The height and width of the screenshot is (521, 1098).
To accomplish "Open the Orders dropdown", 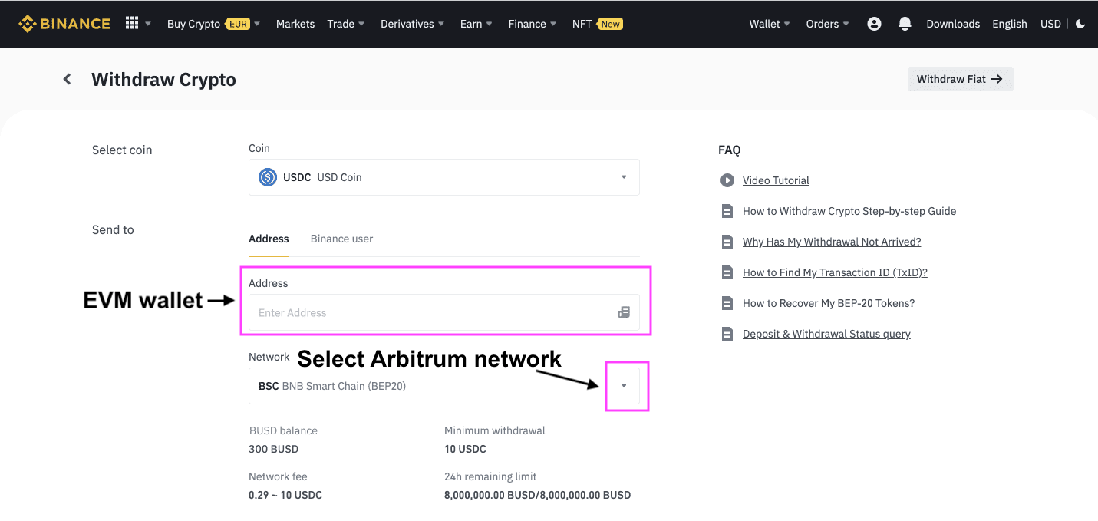I will pos(828,24).
